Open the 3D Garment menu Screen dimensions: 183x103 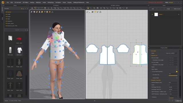18,3
